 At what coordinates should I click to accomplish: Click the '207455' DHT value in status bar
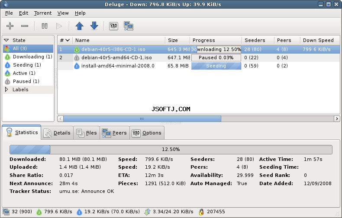coord(216,212)
